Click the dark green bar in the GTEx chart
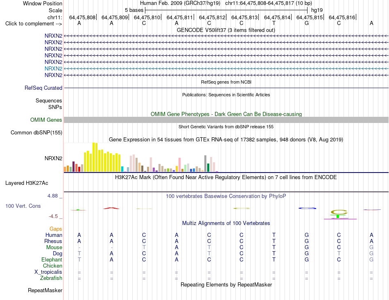The width and height of the screenshot is (389, 300). tap(208, 168)
